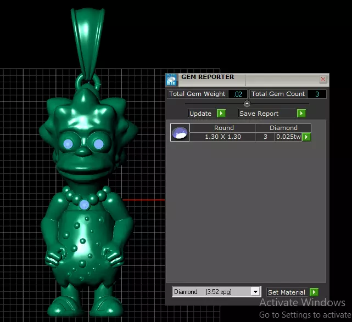352x322 pixels.
Task: Select the right eye gem on model
Action: click(x=98, y=144)
